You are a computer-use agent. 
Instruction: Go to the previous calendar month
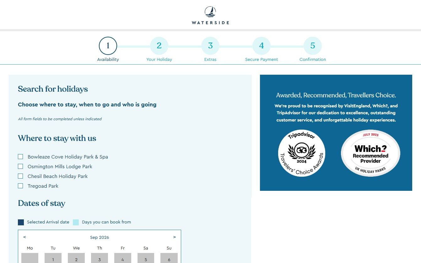(x=24, y=237)
